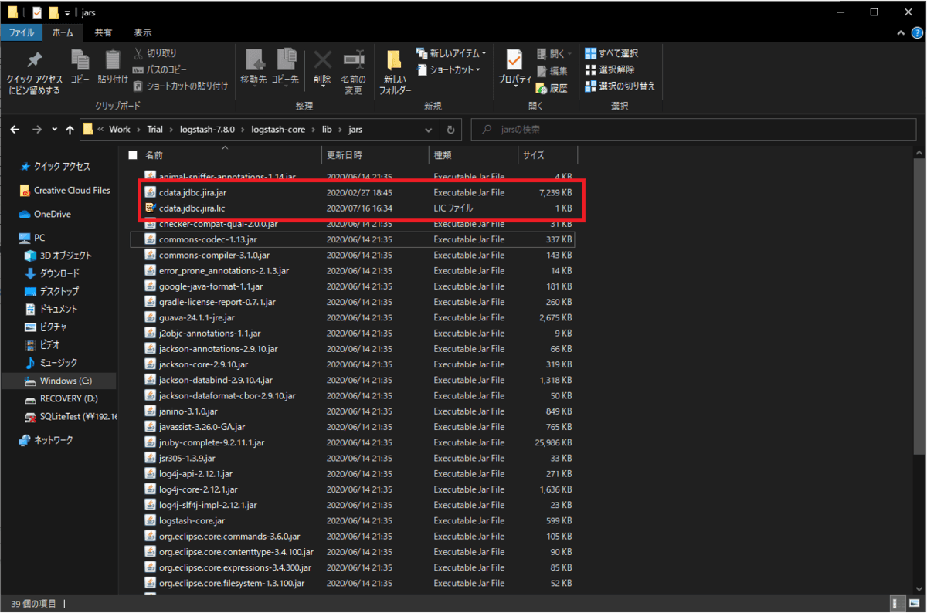
Task: Toggle the select-all checkbox in header
Action: tap(133, 155)
